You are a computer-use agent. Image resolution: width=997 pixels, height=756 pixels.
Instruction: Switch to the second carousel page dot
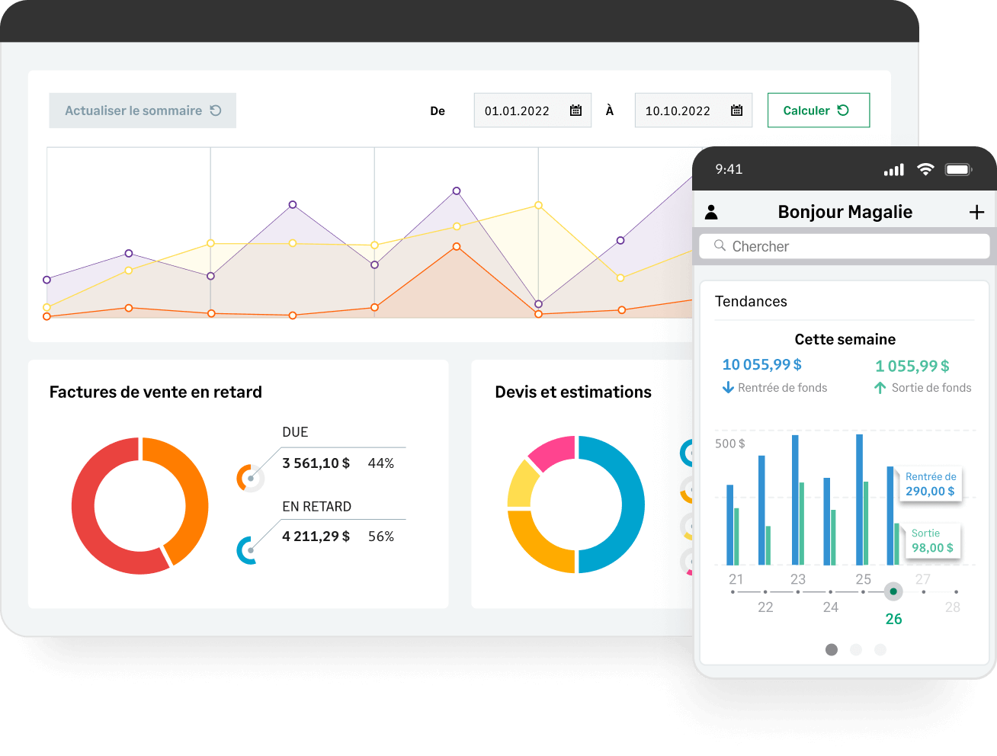(x=856, y=649)
